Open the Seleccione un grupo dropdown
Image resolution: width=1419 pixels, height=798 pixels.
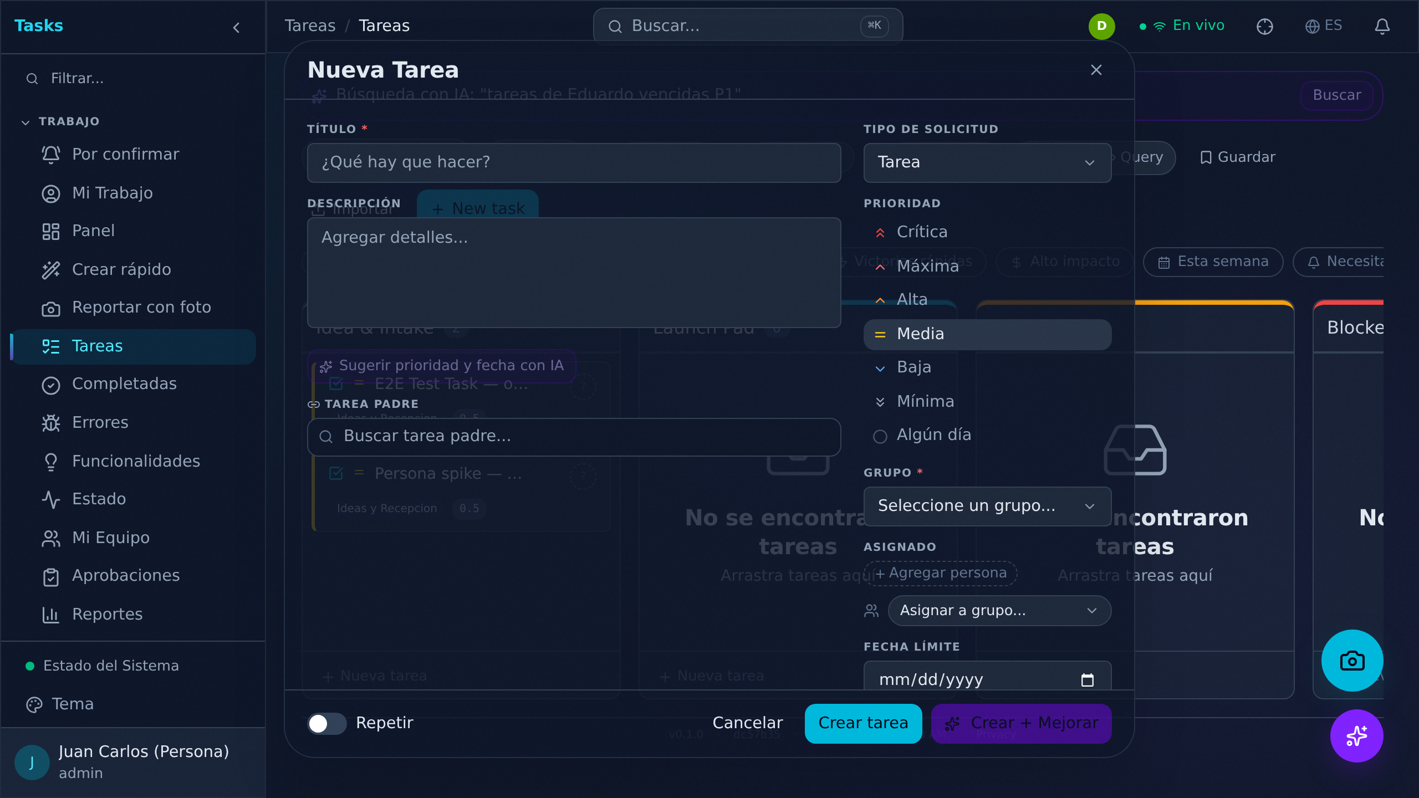[x=987, y=506]
